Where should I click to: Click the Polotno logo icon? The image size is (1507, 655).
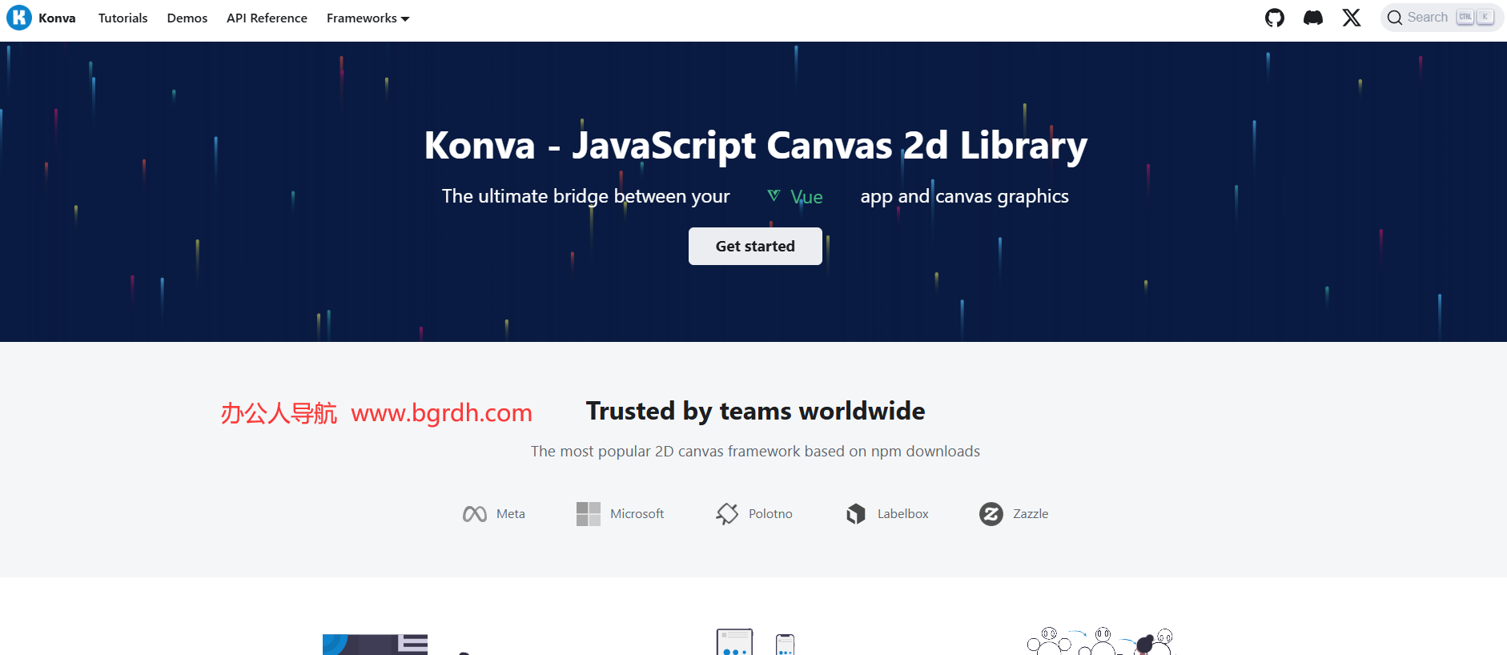click(727, 514)
